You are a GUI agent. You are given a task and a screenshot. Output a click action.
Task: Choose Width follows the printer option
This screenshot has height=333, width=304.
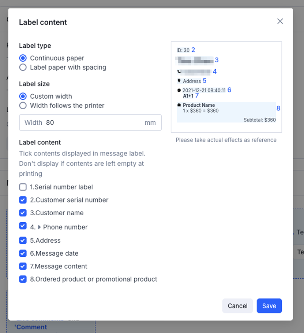click(23, 106)
